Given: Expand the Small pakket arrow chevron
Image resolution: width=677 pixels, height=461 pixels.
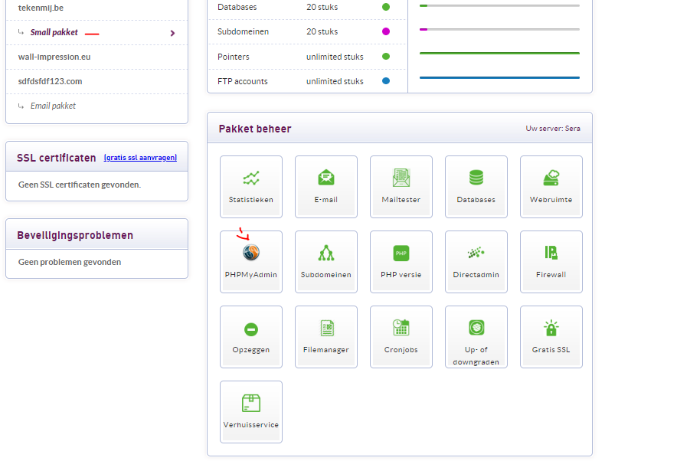Looking at the screenshot, I should 172,33.
